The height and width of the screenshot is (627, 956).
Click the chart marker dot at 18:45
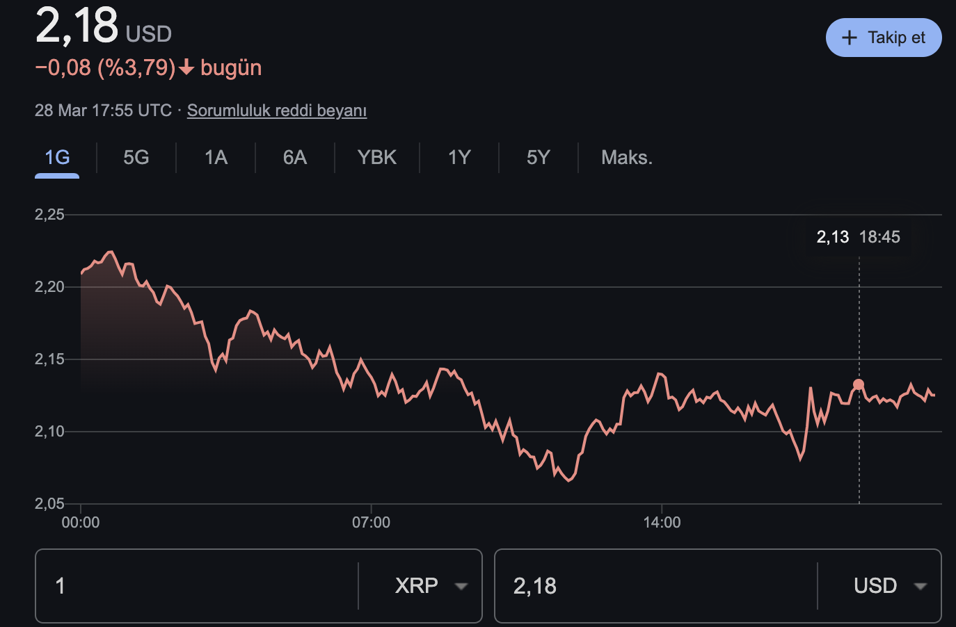(859, 384)
